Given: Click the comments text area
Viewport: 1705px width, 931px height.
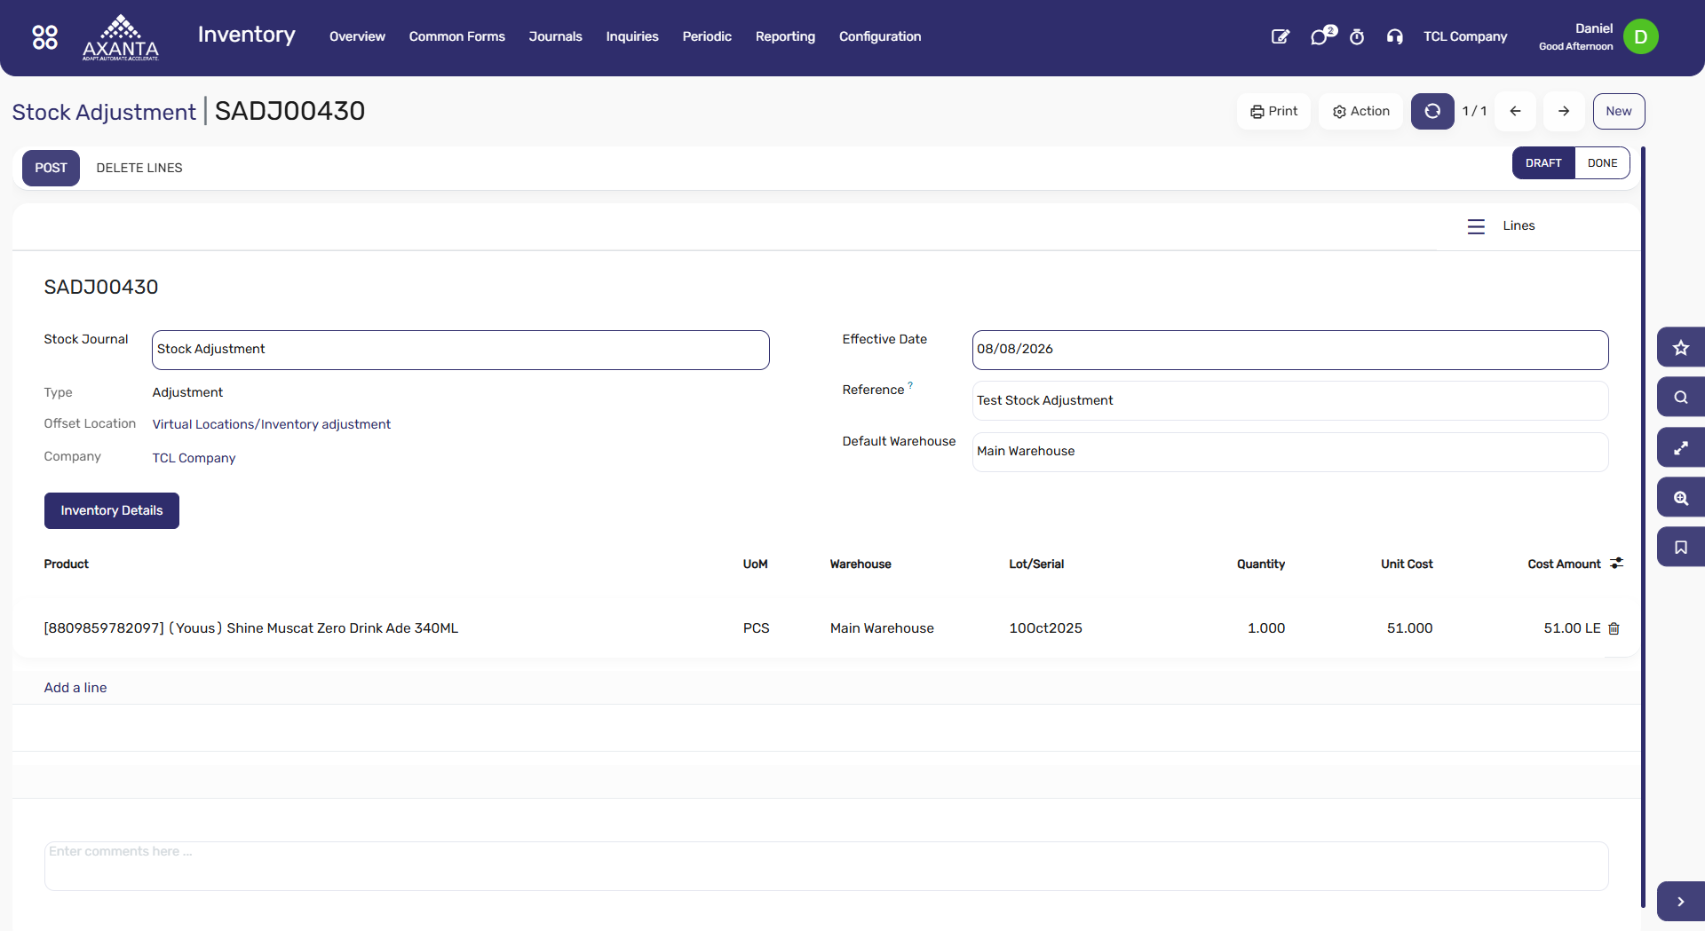Looking at the screenshot, I should 826,866.
